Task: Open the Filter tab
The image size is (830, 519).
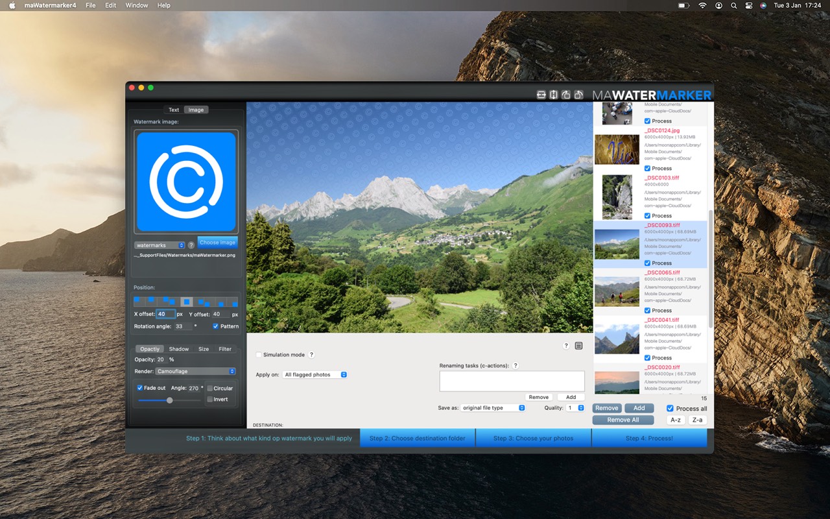Action: 225,349
